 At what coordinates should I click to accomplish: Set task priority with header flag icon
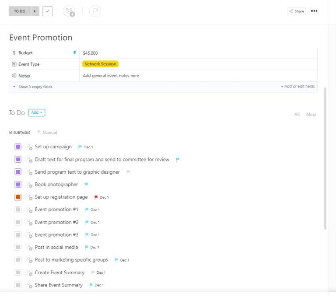(95, 11)
